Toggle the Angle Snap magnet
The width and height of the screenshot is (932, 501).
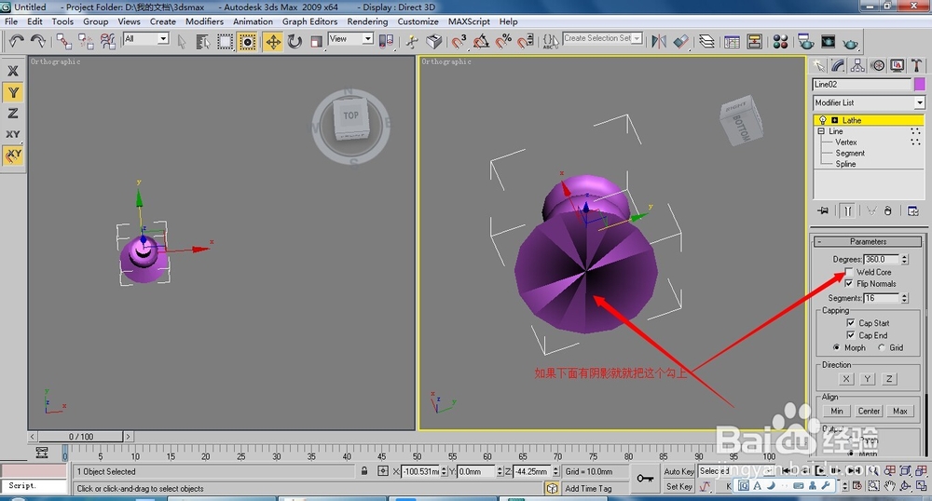481,41
